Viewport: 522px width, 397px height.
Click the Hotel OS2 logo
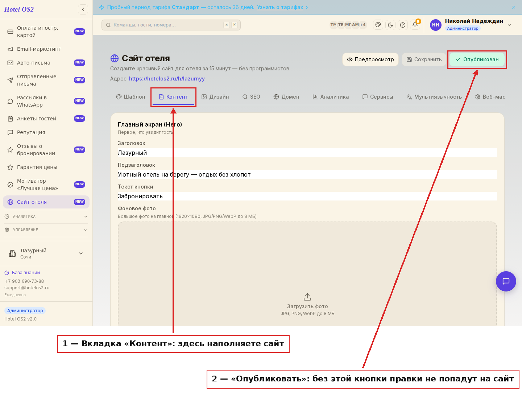pos(19,9)
